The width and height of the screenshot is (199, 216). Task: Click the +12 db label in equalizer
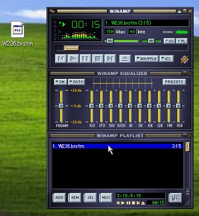click(x=76, y=91)
